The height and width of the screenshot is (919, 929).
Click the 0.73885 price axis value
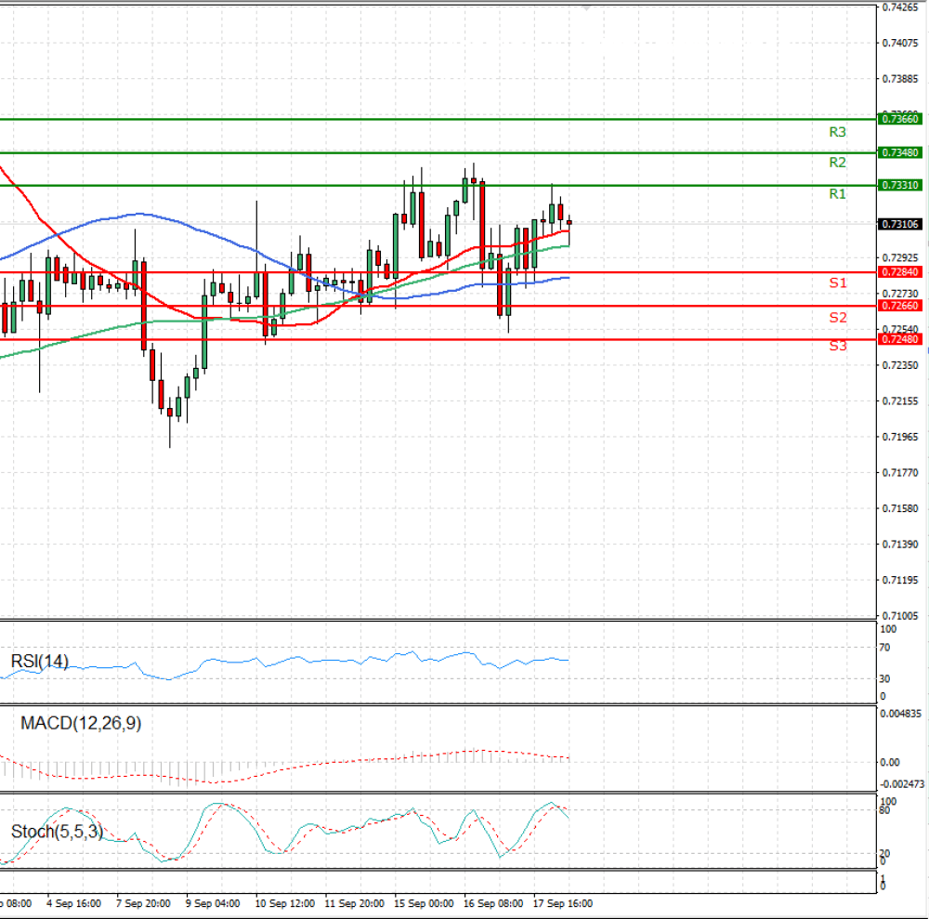pos(900,79)
